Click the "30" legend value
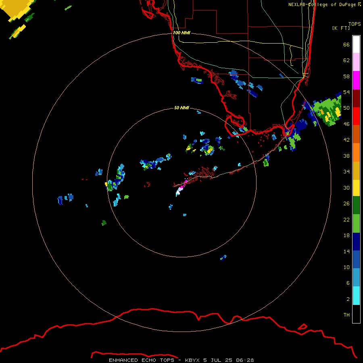The height and width of the screenshot is (363, 363). click(346, 188)
